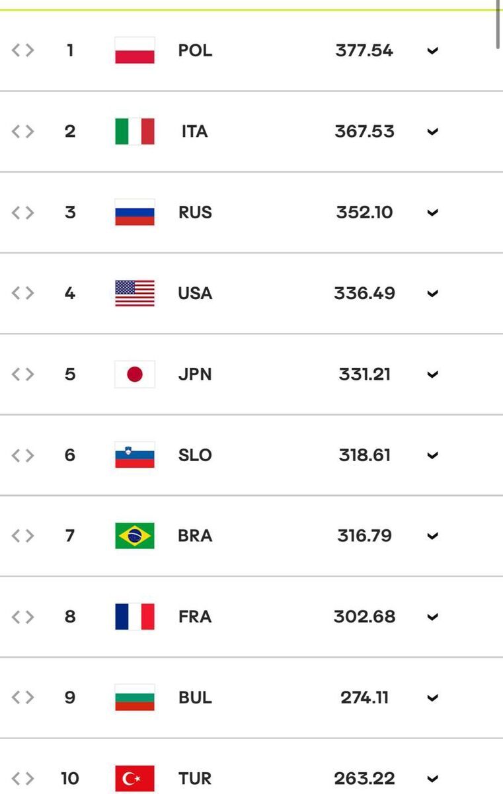Image resolution: width=503 pixels, height=794 pixels.
Task: Click the Italy flag icon
Action: [x=135, y=131]
